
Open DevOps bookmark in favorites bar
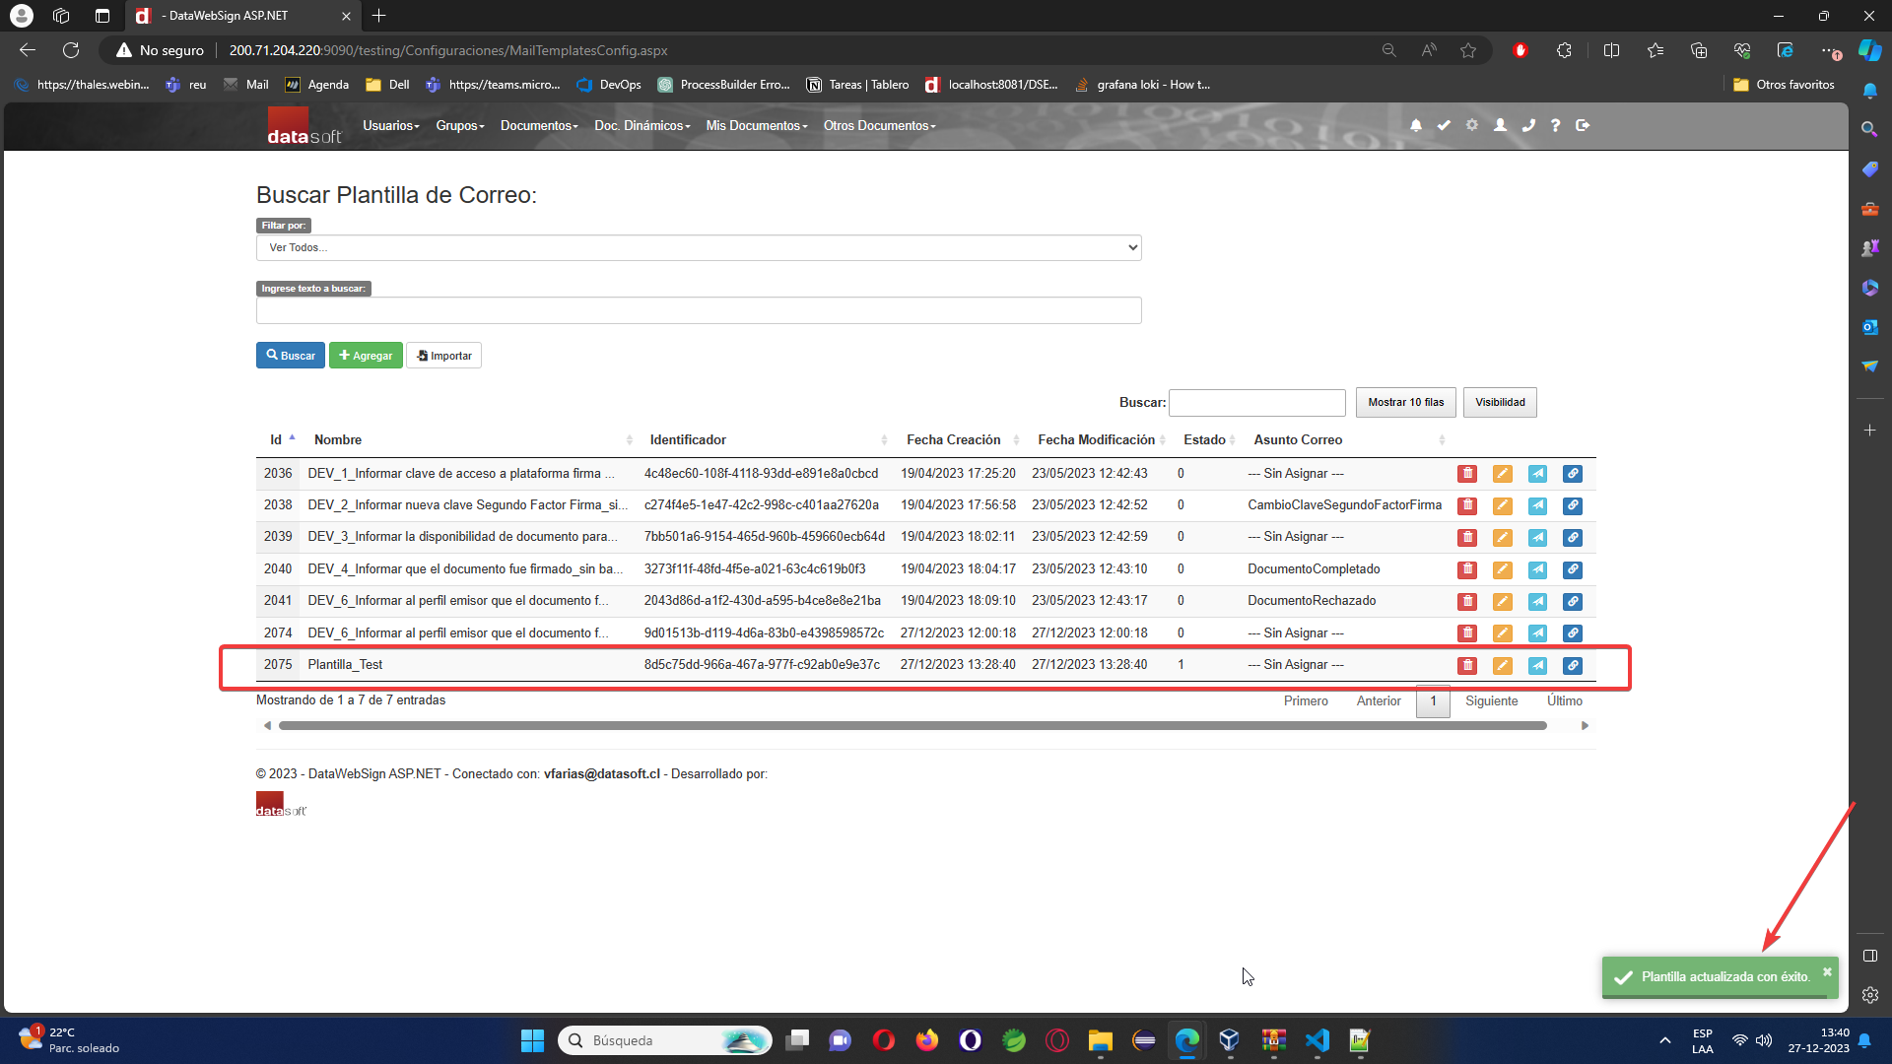609,85
